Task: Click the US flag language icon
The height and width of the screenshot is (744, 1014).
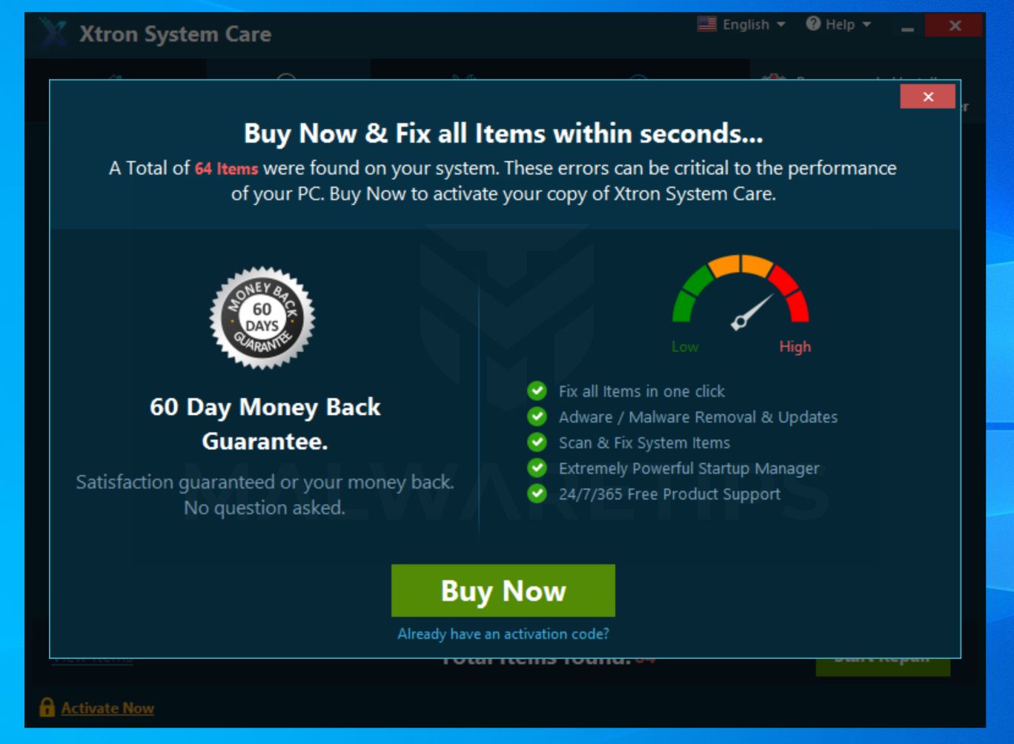Action: point(707,24)
